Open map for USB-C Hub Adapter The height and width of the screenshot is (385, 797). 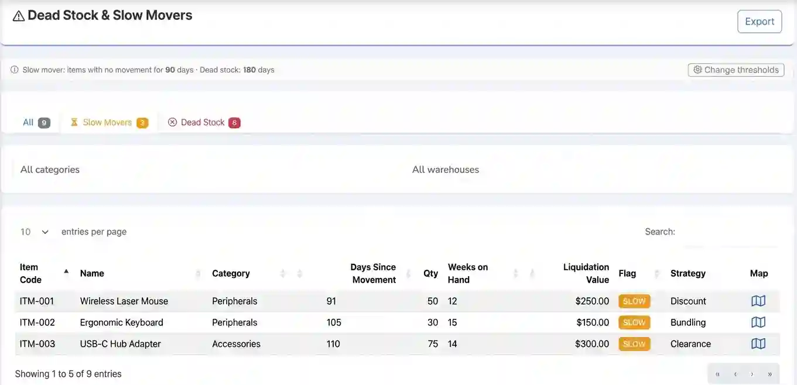758,343
